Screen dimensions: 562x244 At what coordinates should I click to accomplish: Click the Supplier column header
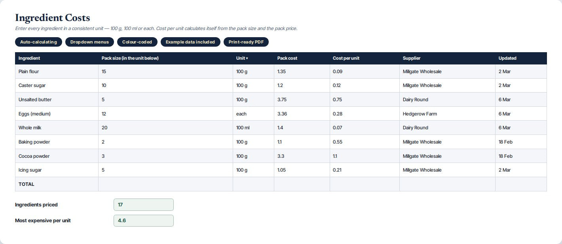pos(447,58)
